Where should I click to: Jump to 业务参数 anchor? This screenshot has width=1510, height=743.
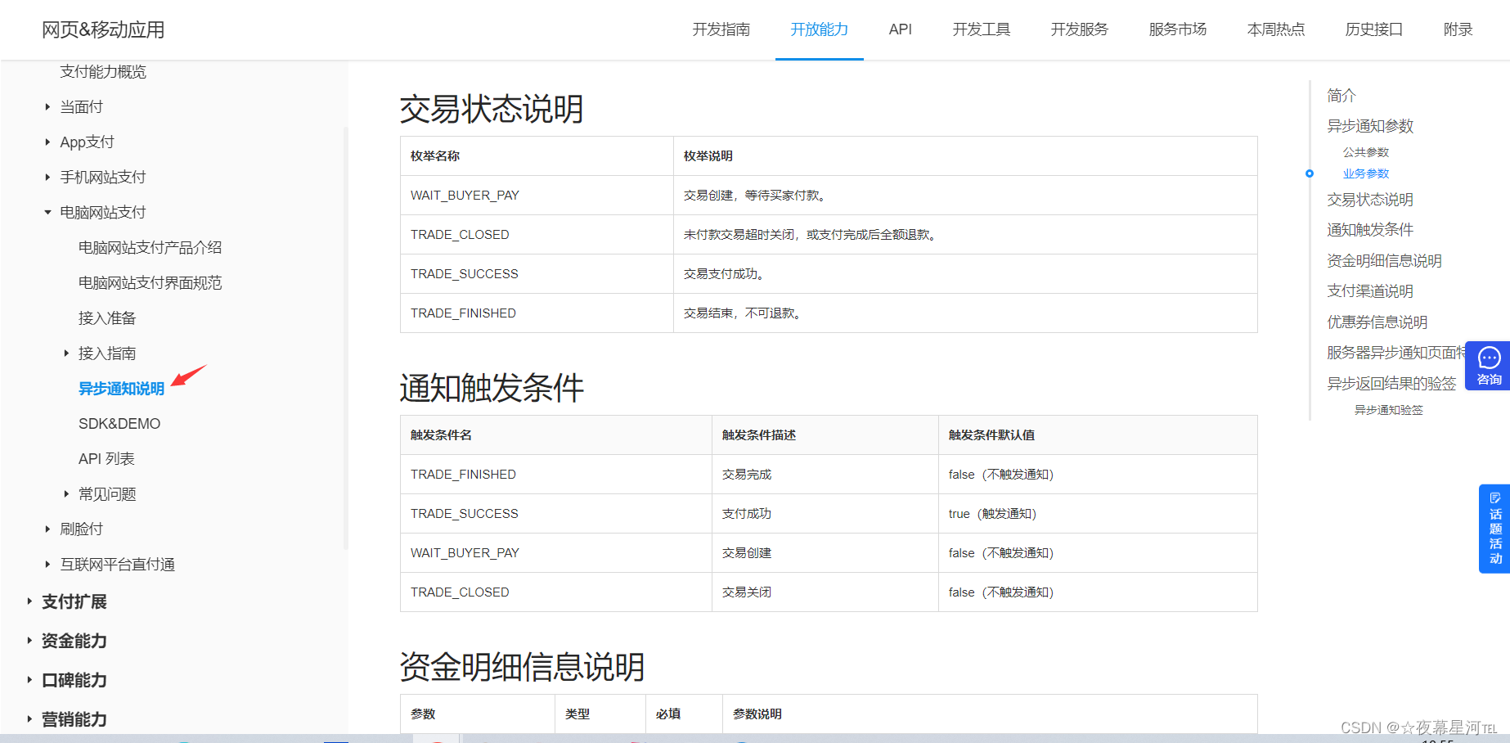pyautogui.click(x=1366, y=173)
